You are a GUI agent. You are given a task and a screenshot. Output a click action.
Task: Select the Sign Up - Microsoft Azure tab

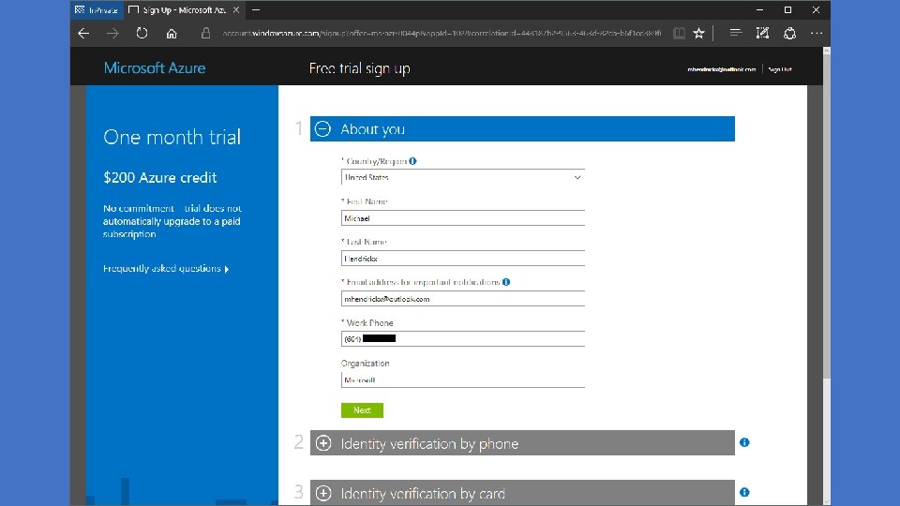tap(184, 9)
